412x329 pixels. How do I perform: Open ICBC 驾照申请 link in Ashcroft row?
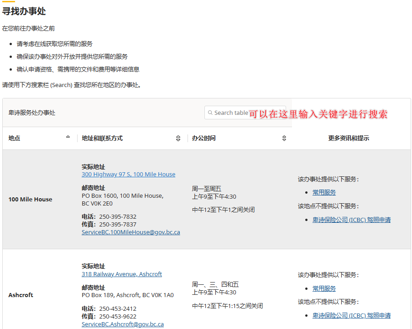coord(351,315)
